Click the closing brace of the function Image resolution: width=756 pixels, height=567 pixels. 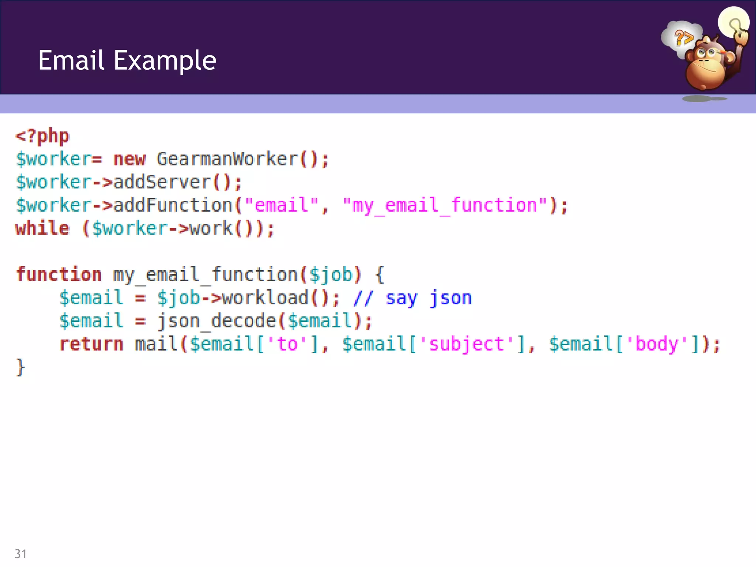click(20, 367)
